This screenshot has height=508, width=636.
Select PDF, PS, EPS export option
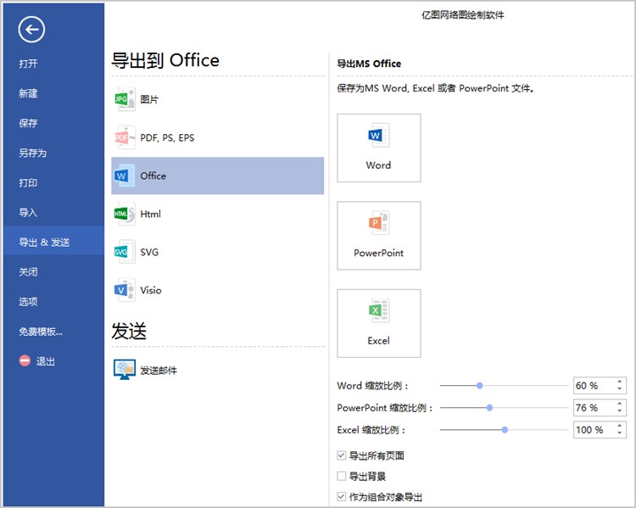pos(167,137)
